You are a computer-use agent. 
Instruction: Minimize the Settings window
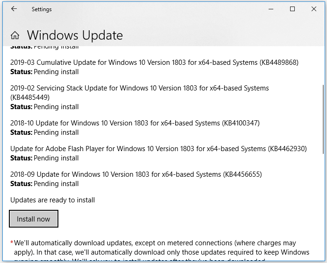[271, 9]
